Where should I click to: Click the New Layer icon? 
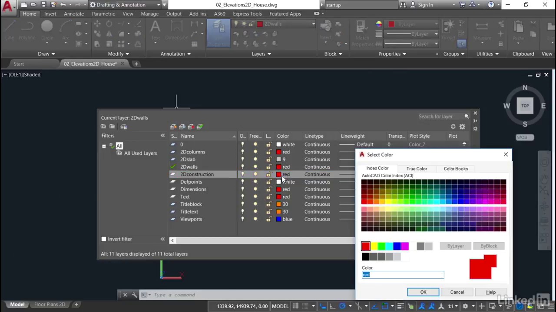pos(173,127)
